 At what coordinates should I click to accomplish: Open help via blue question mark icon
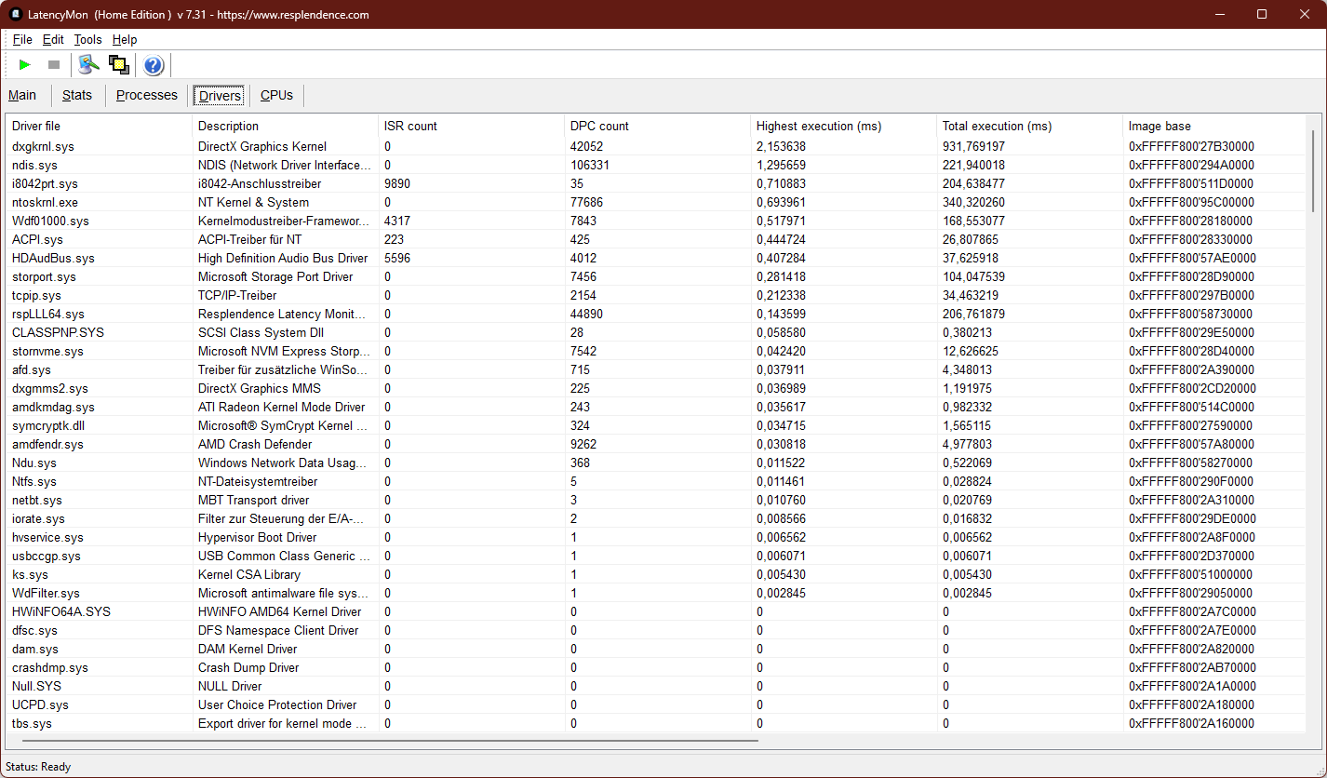tap(154, 65)
